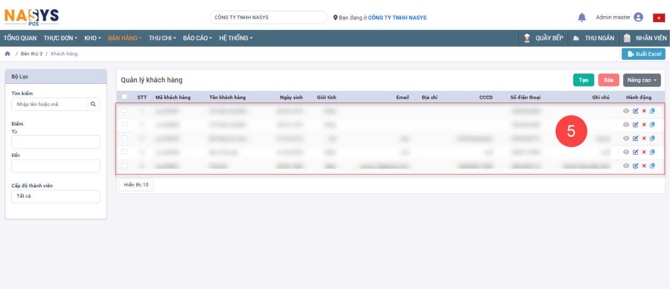View first customer row with eye icon
Screen dimensions: 672x290
point(626,111)
